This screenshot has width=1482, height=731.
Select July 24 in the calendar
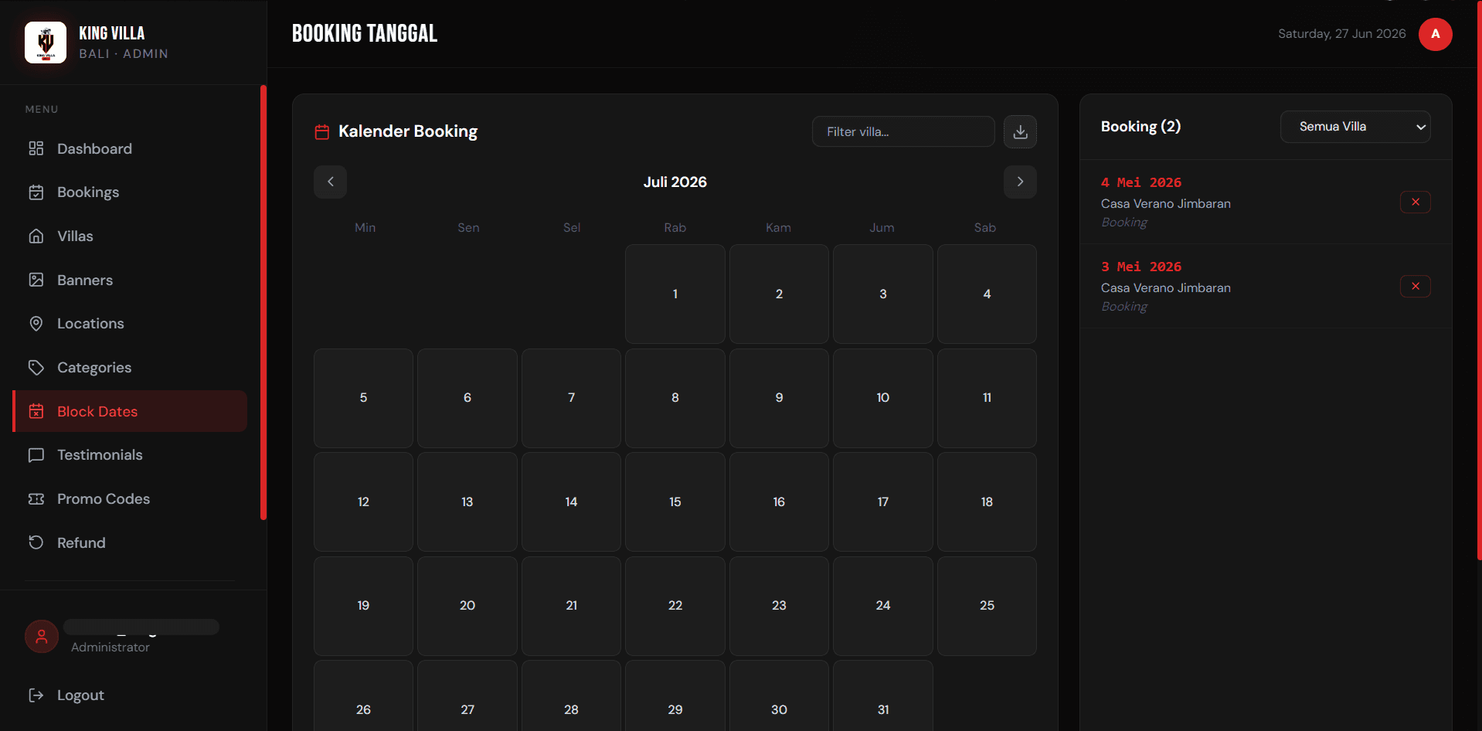(882, 606)
